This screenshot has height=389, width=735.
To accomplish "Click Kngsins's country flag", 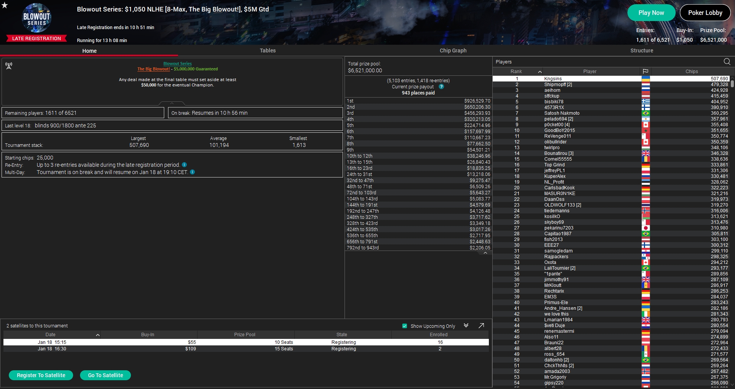I will (646, 79).
